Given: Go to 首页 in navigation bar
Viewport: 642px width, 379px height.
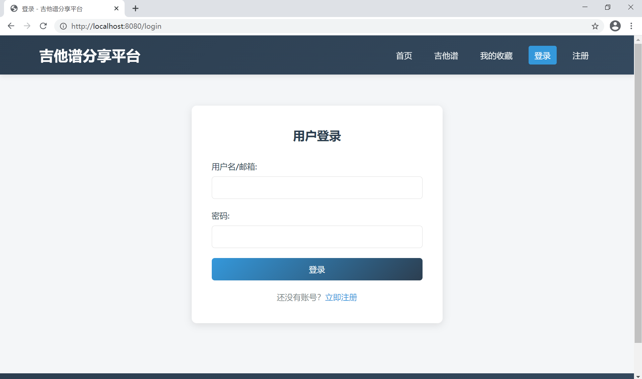Looking at the screenshot, I should [x=404, y=55].
